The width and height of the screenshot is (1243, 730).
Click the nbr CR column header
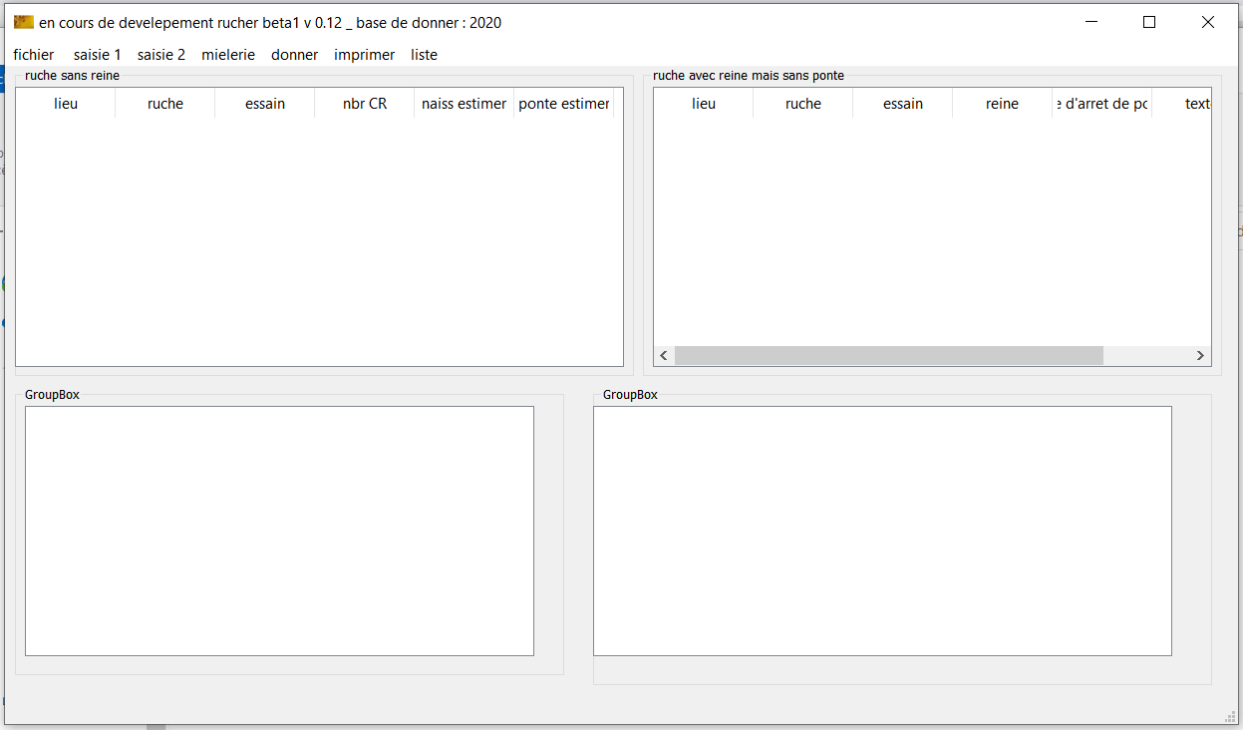pos(365,104)
